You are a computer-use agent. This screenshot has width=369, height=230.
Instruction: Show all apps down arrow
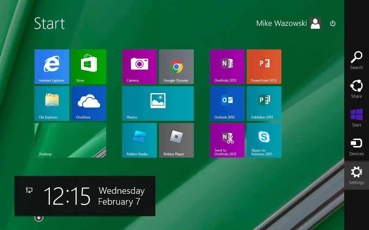pyautogui.click(x=39, y=218)
